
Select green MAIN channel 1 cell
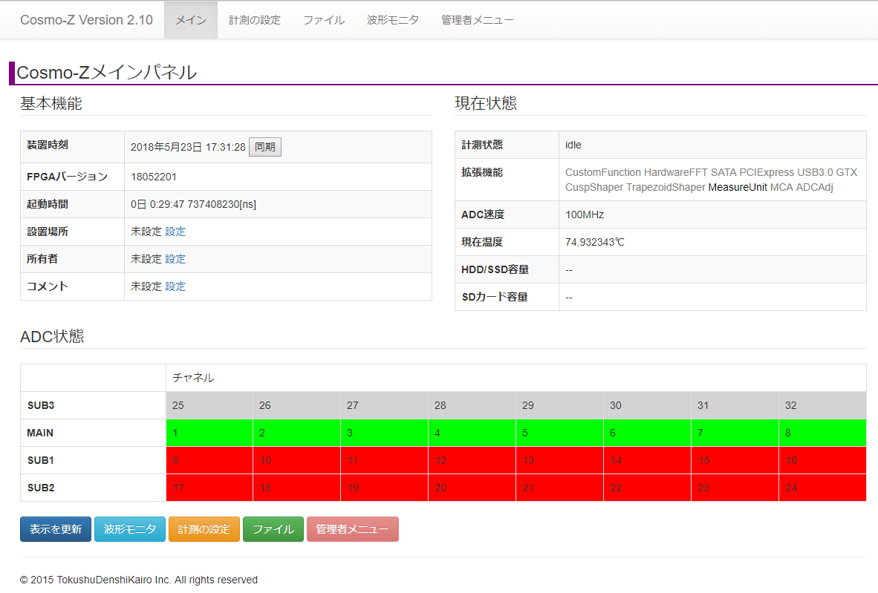click(x=209, y=433)
